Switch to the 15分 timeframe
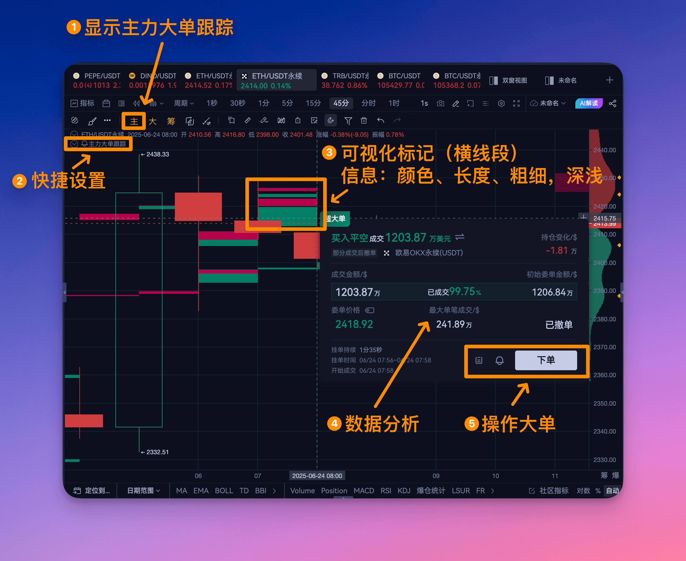The image size is (686, 561). [313, 103]
